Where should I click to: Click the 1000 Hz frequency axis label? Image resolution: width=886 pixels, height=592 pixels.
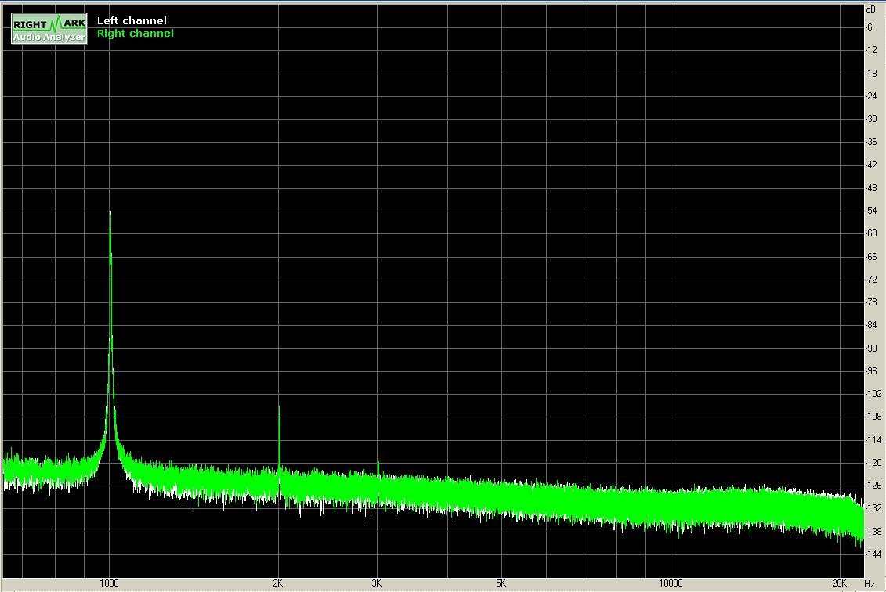109,583
